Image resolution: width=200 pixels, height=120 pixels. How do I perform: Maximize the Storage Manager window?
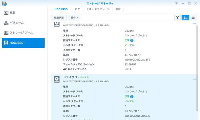189,3
